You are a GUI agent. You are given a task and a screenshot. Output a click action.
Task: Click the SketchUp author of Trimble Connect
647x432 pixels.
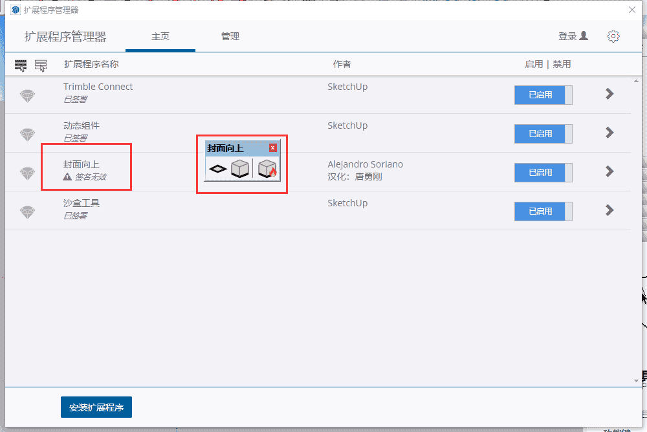click(x=347, y=87)
